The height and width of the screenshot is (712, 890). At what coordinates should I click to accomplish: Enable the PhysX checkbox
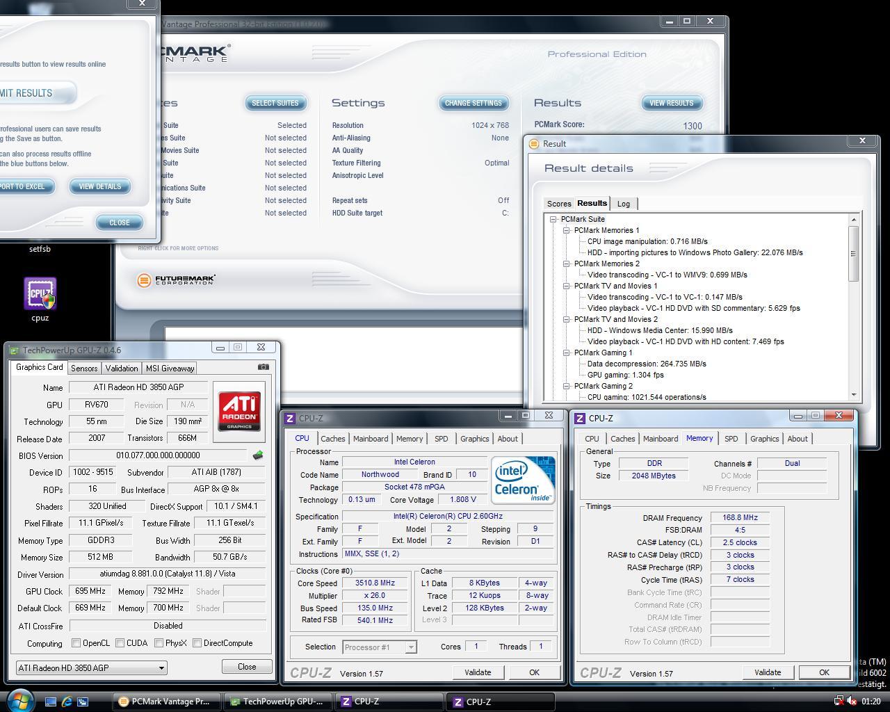[159, 643]
